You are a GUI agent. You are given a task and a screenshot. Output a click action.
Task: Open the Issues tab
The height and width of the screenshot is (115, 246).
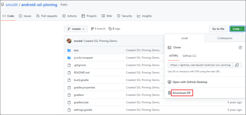coord(25,16)
